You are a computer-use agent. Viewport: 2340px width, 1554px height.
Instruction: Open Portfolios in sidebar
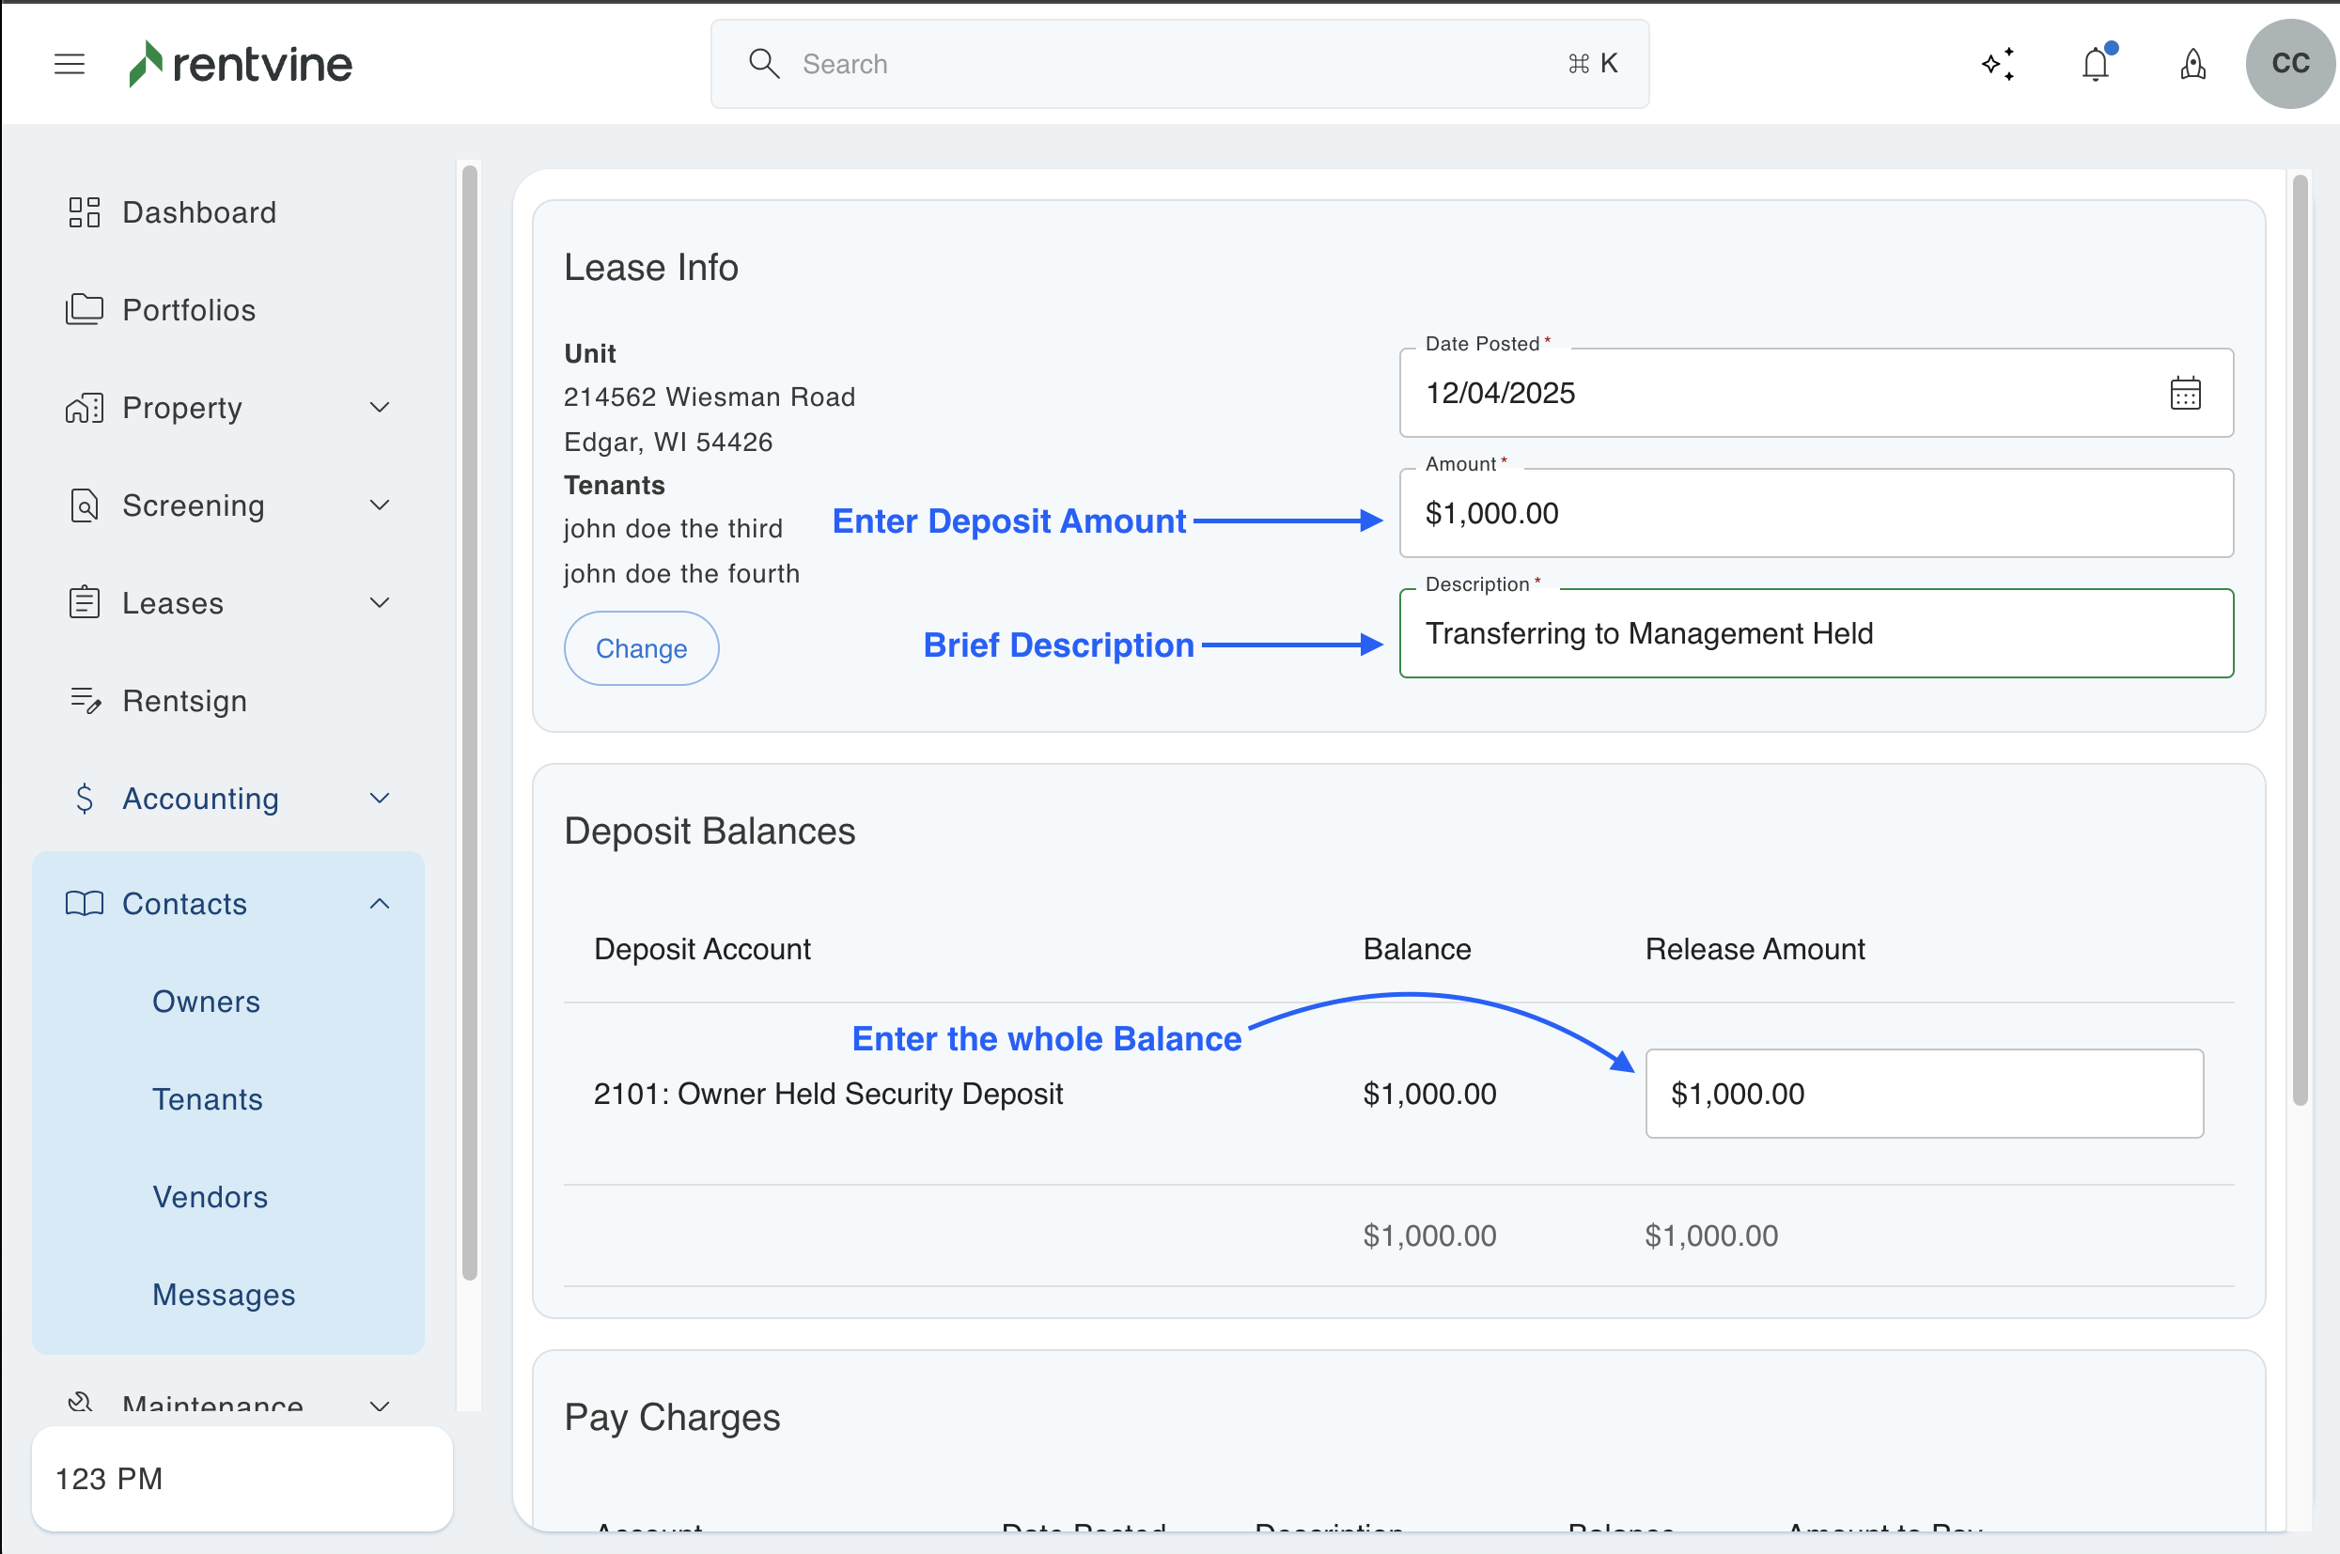tap(188, 310)
